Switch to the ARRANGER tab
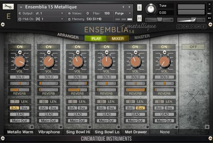This screenshot has width=213, height=143. 68,37
